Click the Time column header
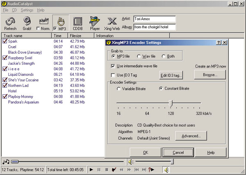The image size is (246, 175). click(x=59, y=36)
